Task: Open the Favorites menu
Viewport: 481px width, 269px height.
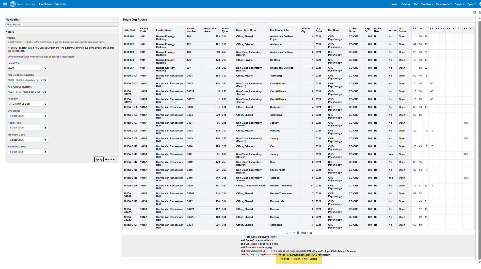Action: [427, 4]
